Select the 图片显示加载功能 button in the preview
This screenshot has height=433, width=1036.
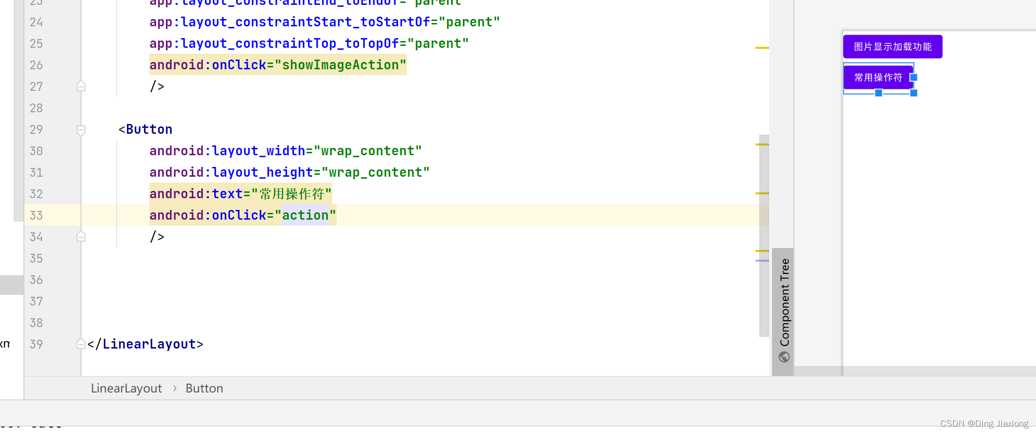(x=893, y=47)
